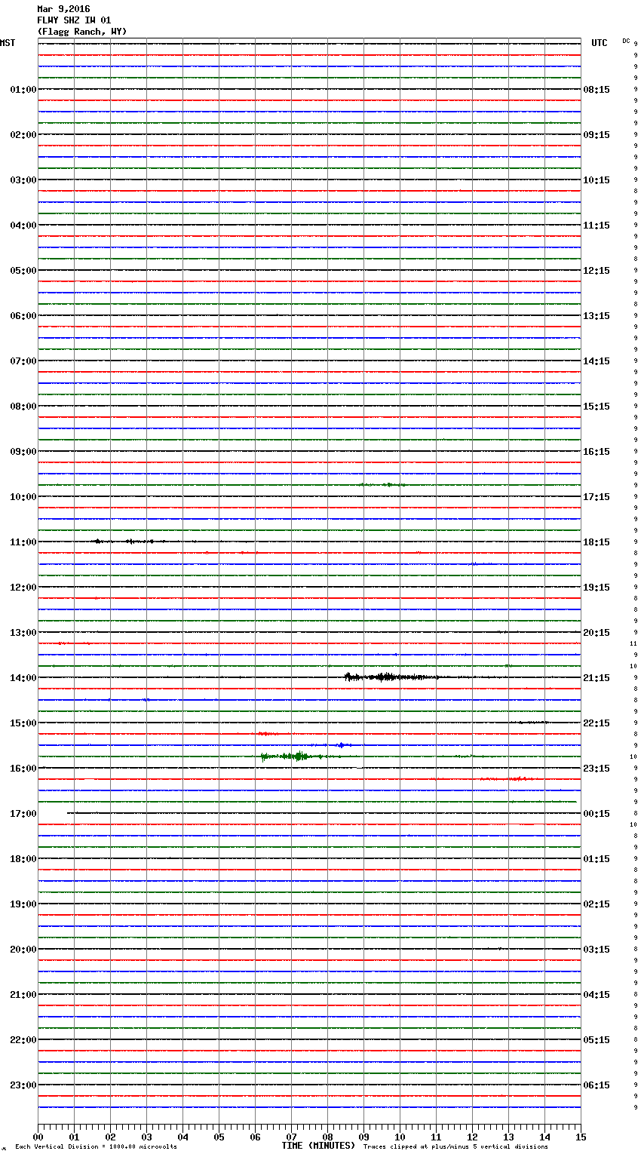Click the '08' minute tick on bottom axis
The image size is (641, 1157).
[x=327, y=1137]
